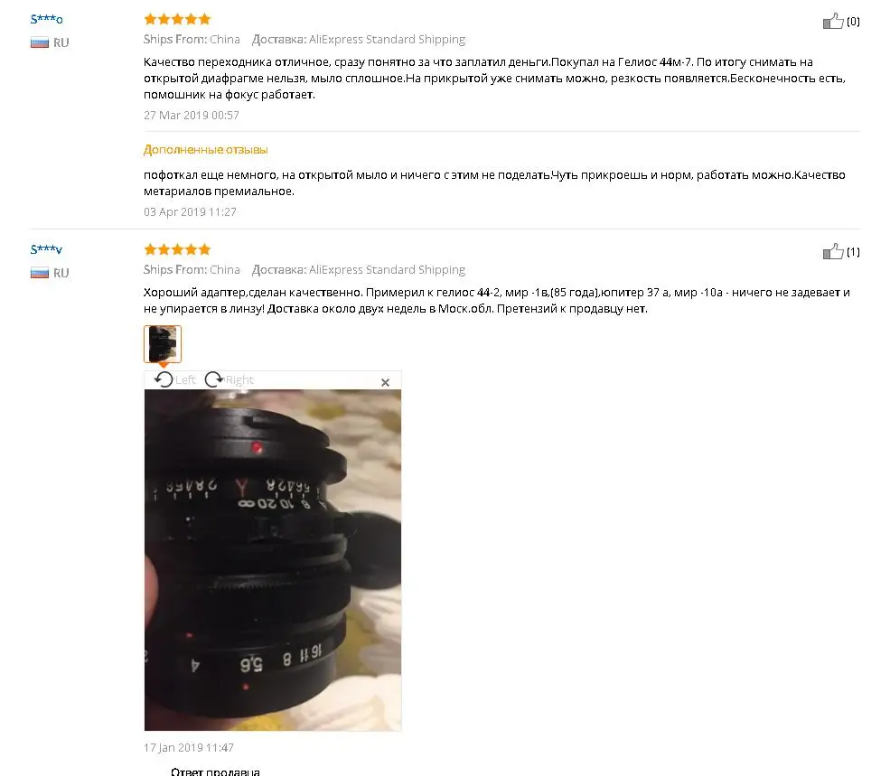
Task: Click the helpful count (0) on first review
Action: click(853, 22)
